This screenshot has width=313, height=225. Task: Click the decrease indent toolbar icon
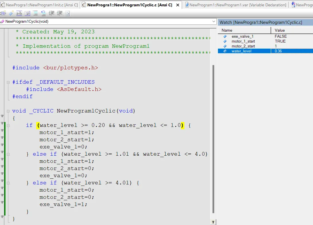coord(59,14)
